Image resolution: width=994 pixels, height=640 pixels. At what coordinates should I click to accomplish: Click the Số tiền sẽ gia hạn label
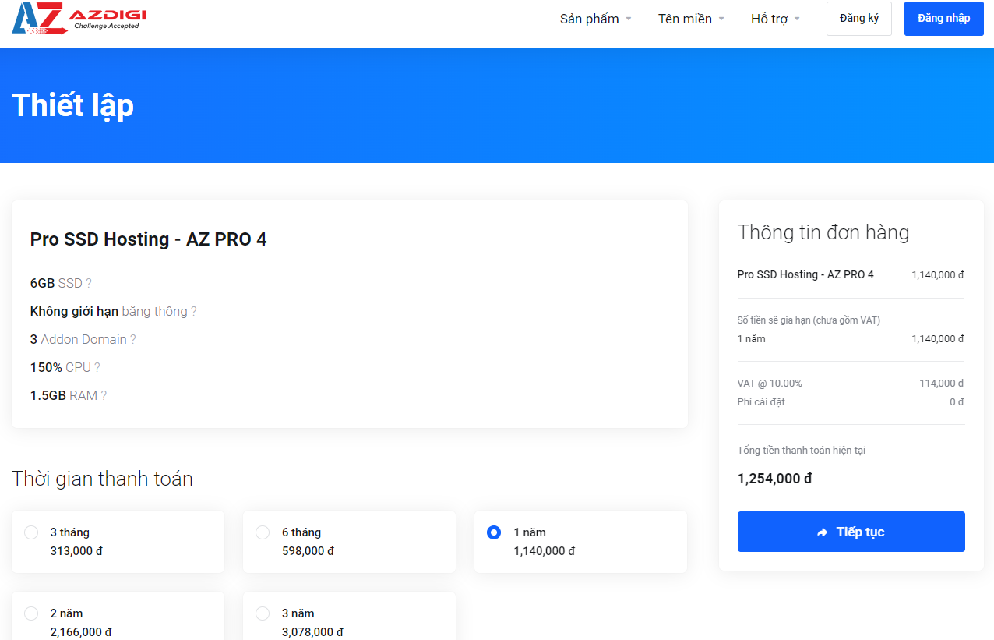coord(809,320)
